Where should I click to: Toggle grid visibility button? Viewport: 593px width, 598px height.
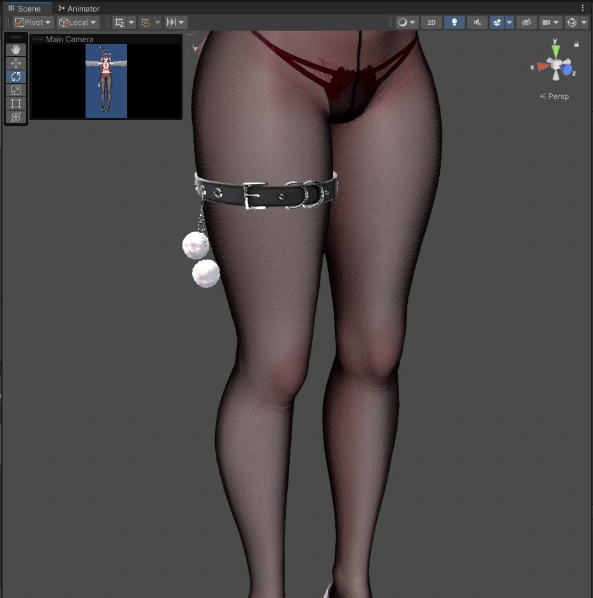pos(119,22)
